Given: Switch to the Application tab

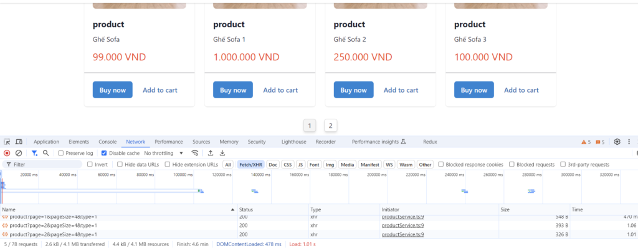Looking at the screenshot, I should tap(46, 142).
